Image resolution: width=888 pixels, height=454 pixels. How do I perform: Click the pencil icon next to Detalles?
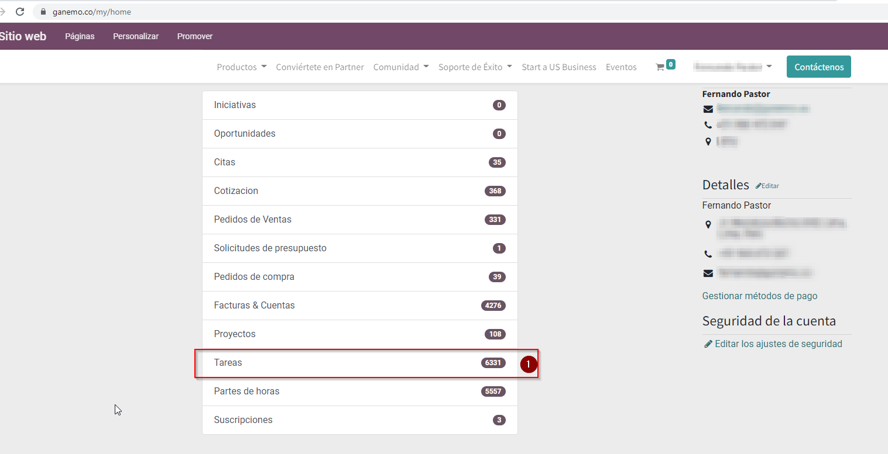pos(759,186)
